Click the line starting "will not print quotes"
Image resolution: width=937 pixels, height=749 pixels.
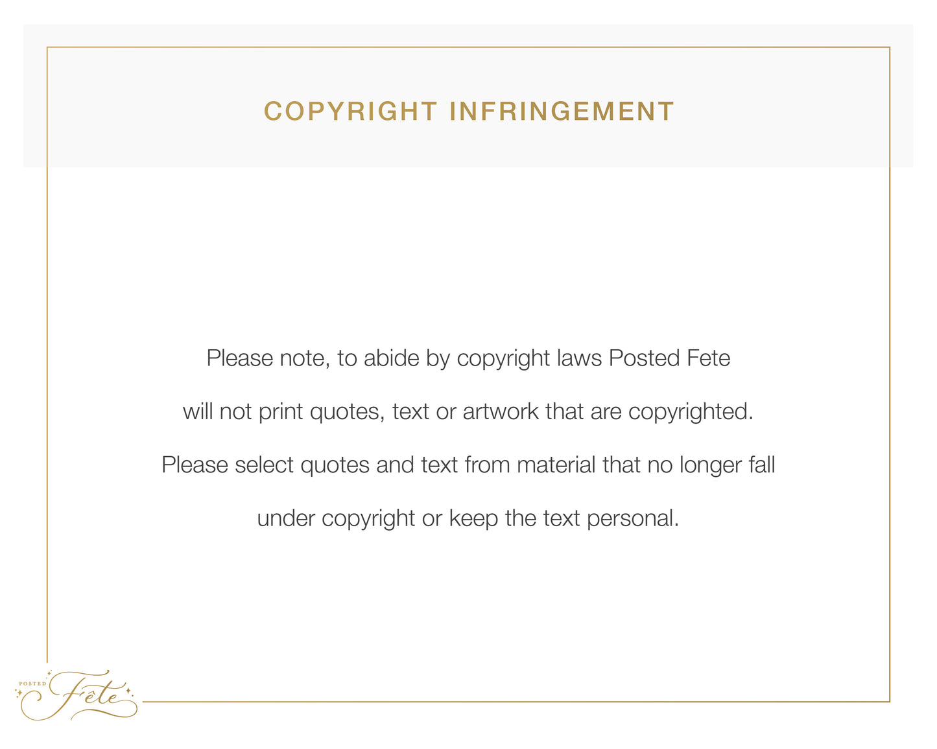pos(468,411)
